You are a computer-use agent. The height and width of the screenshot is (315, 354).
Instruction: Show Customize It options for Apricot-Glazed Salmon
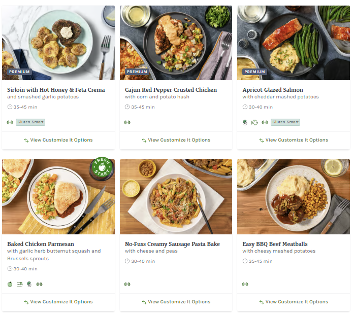[x=294, y=140]
